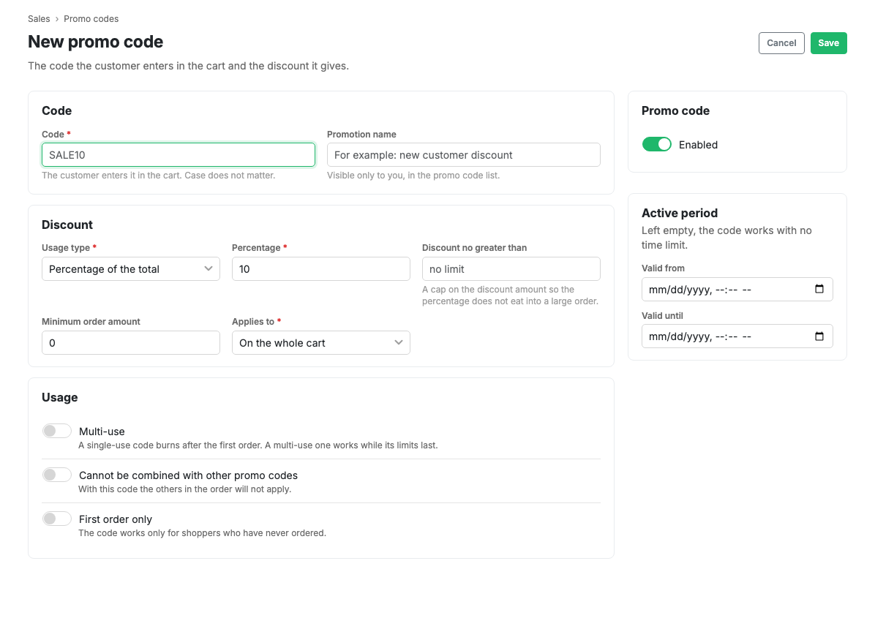
Task: Cancel the new promo code
Action: (x=781, y=43)
